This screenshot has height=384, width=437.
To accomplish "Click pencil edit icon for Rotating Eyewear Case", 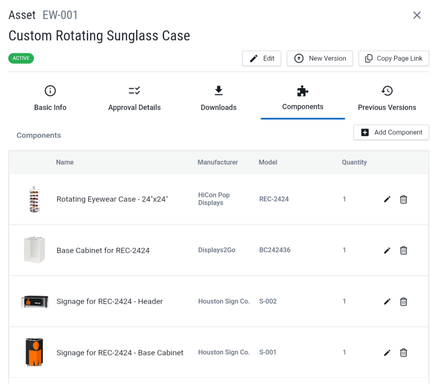I will tap(387, 199).
